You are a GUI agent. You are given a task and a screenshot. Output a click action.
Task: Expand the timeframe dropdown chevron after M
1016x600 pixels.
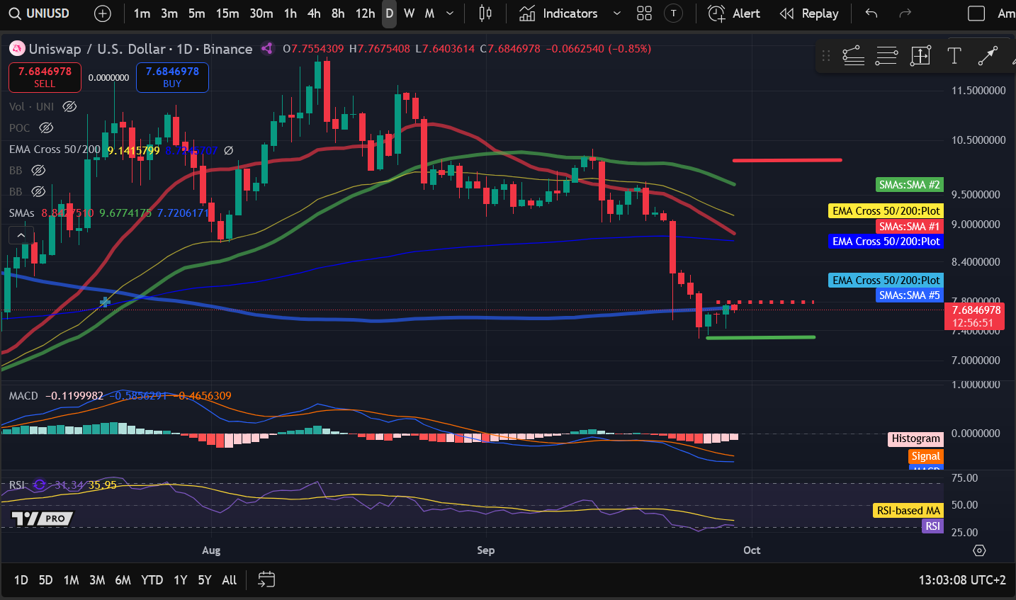450,13
